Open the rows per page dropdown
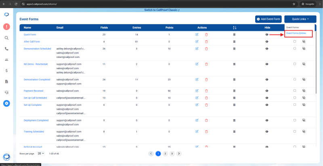The height and width of the screenshot is (166, 323). (41, 154)
